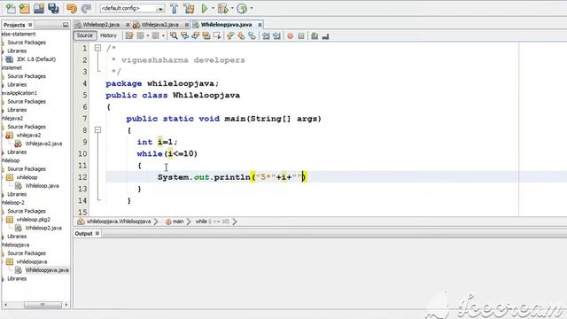Select Whileloopjava.java in Projects tree
The height and width of the screenshot is (319, 567).
47,270
